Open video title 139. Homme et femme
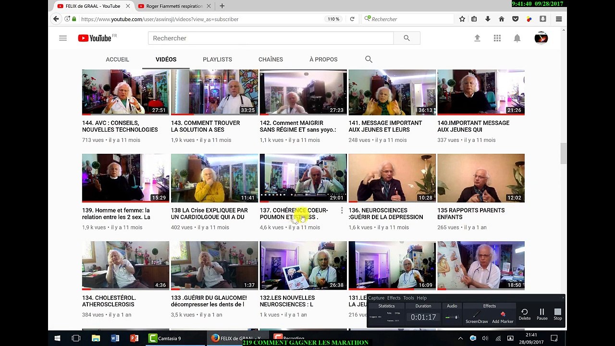This screenshot has width=615, height=346. click(x=116, y=214)
